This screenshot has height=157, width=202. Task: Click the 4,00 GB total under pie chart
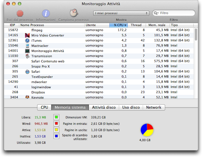tap(145, 140)
